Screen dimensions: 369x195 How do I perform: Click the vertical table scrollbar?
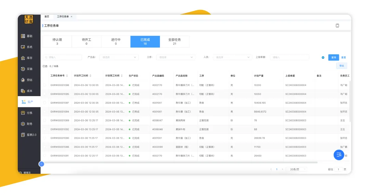click(350, 101)
